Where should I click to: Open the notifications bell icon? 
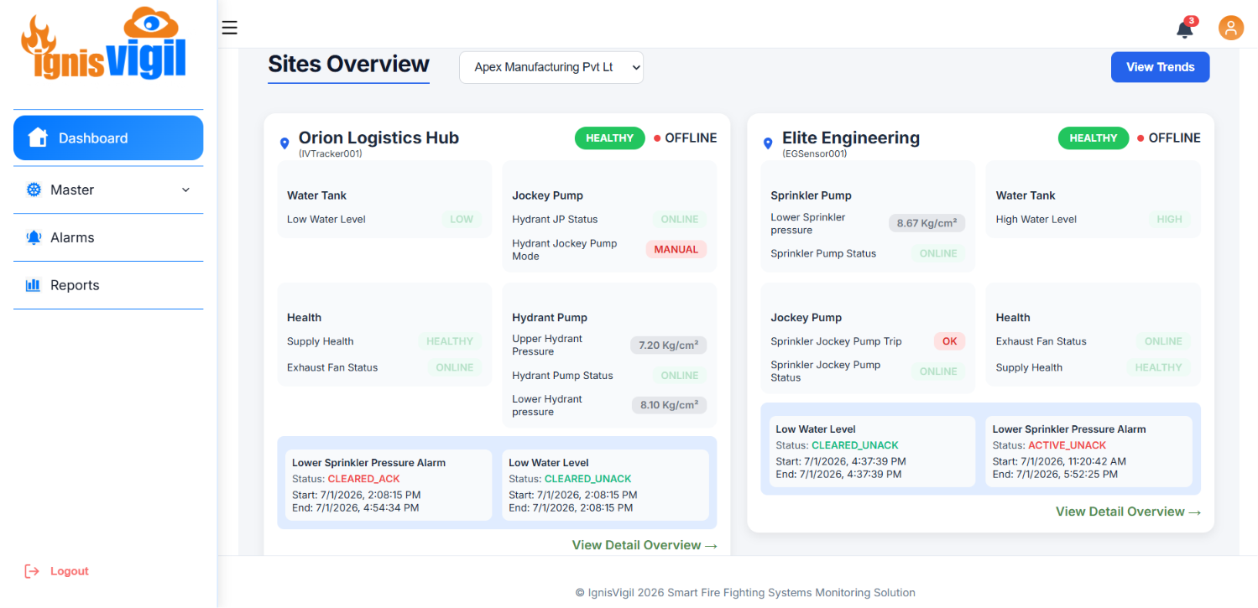pyautogui.click(x=1185, y=29)
